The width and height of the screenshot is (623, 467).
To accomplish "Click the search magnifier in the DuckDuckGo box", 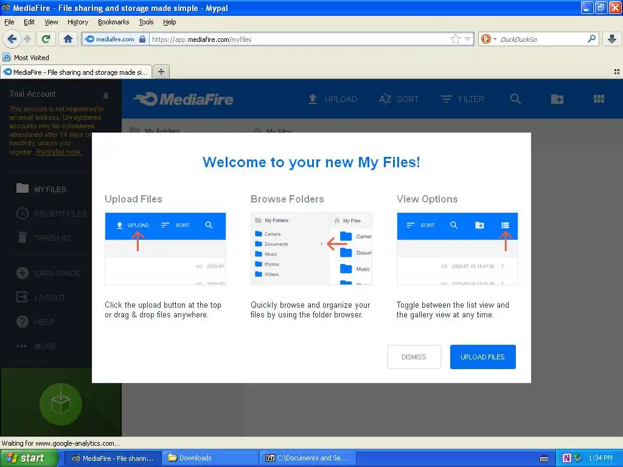I will click(591, 39).
